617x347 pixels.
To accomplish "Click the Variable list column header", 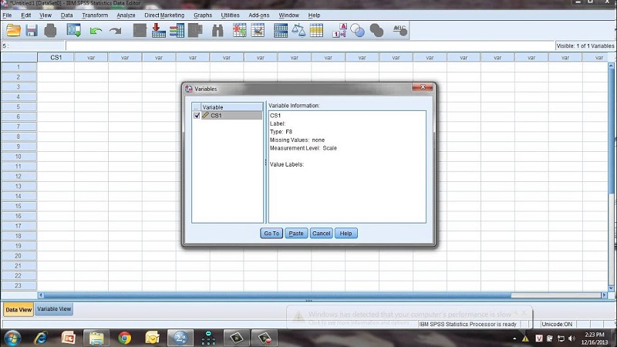I will [x=232, y=107].
